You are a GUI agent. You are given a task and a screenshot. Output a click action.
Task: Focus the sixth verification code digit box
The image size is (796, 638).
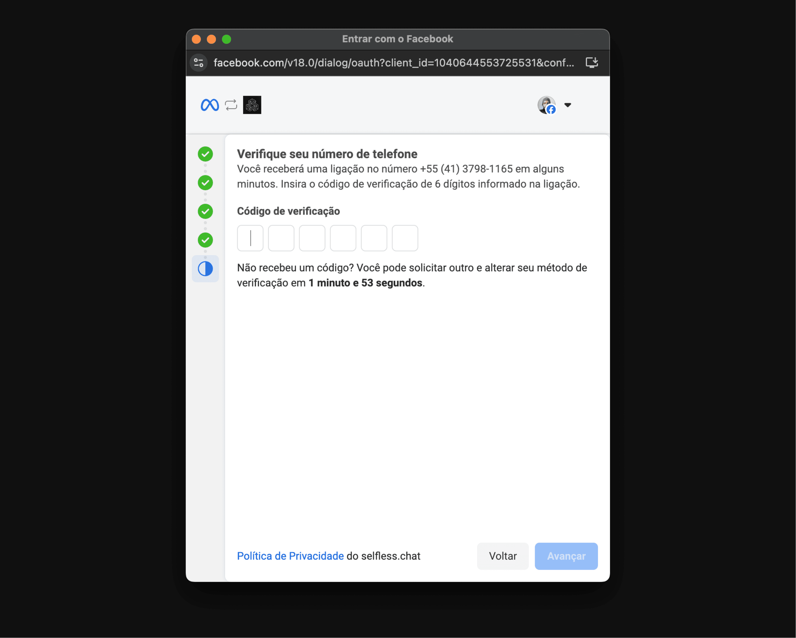[405, 238]
